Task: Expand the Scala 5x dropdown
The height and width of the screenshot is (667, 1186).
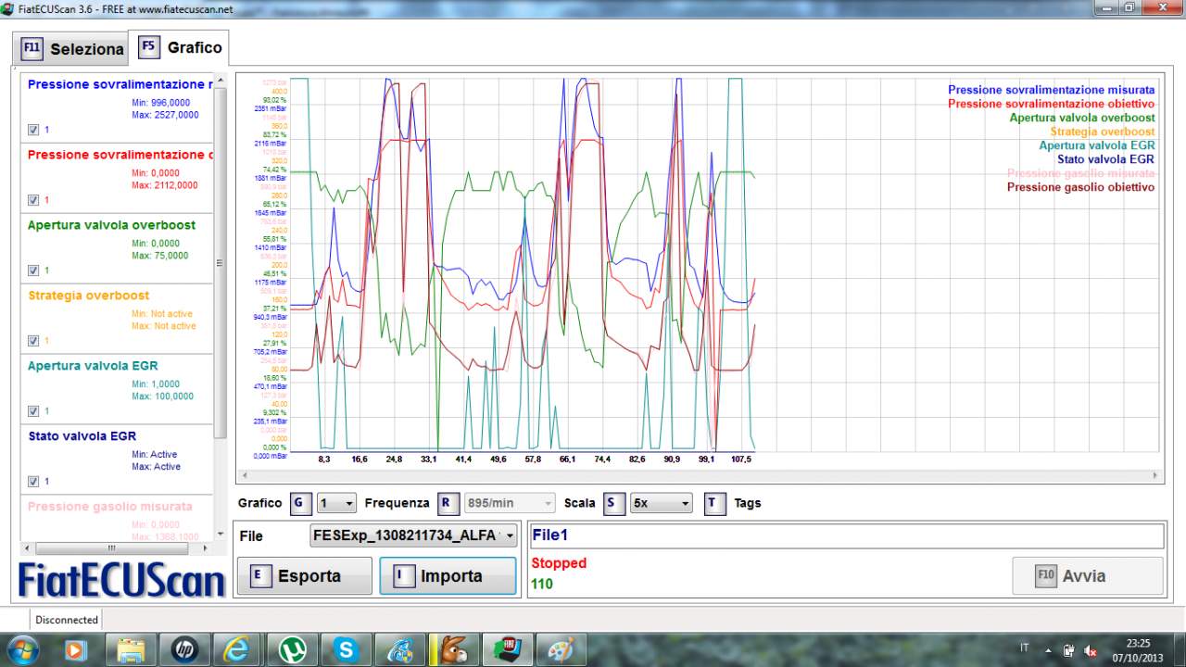Action: coord(661,503)
